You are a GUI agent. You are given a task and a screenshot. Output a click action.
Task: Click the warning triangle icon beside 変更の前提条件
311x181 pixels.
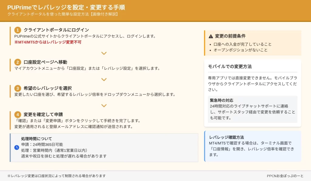(211, 36)
